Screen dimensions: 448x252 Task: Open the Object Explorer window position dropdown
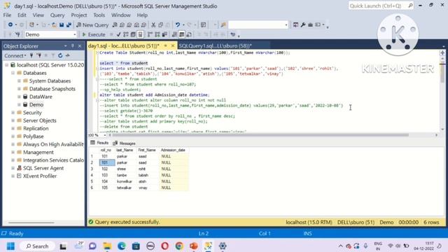point(65,45)
